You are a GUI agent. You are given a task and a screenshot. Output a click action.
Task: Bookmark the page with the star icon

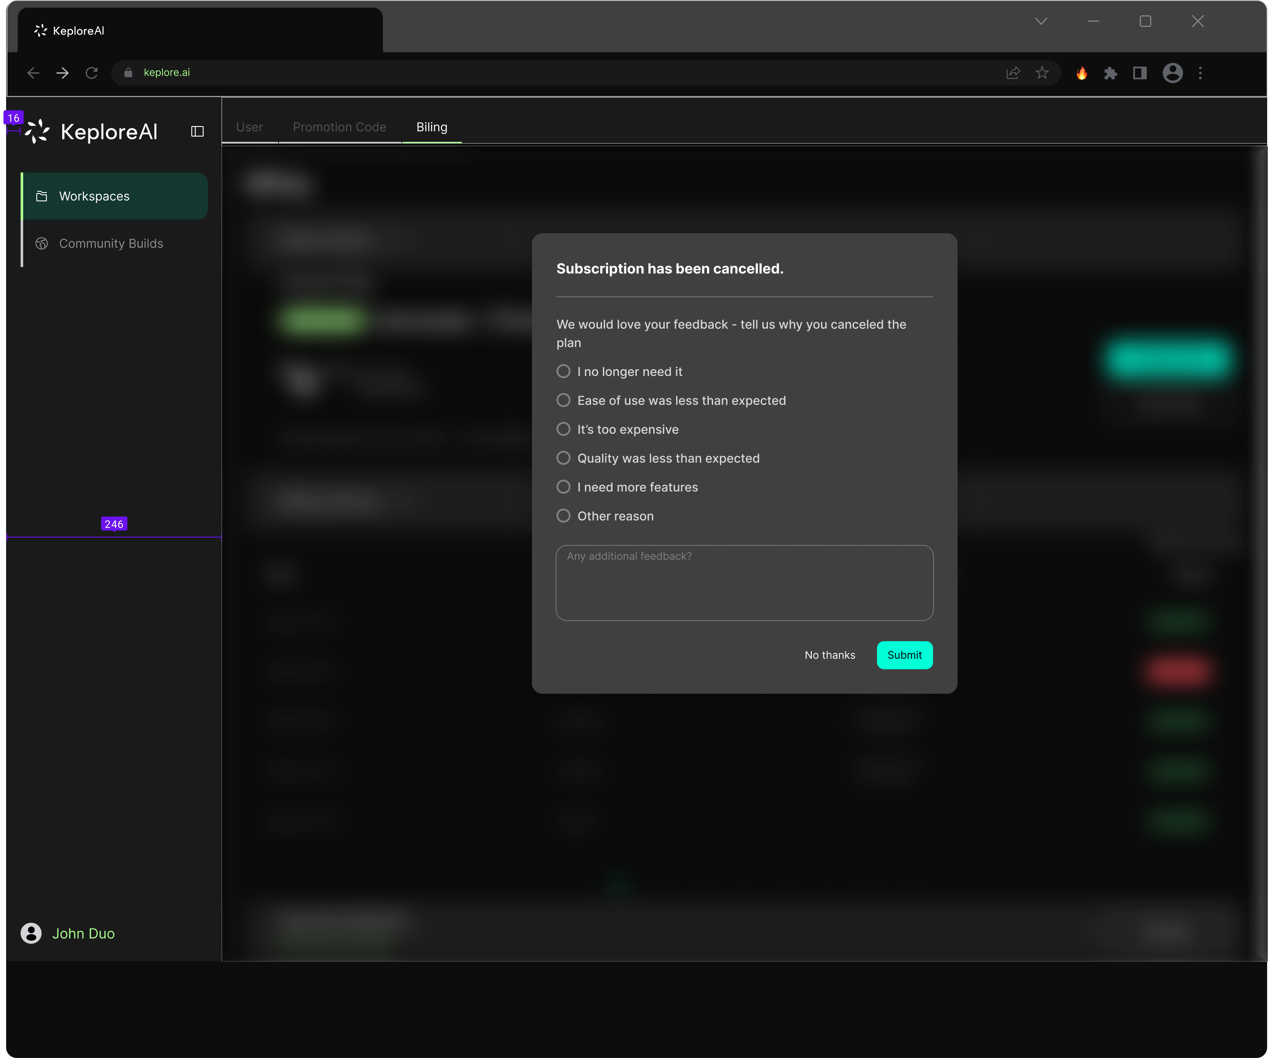[1042, 73]
